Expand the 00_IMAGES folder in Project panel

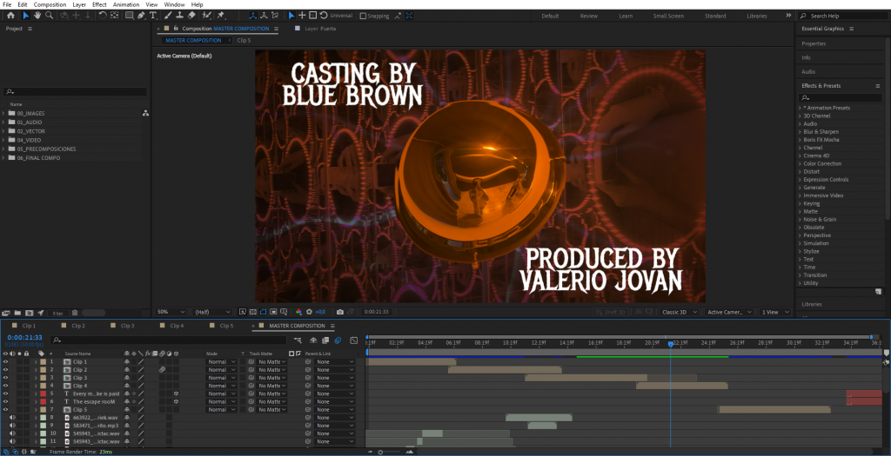point(3,113)
